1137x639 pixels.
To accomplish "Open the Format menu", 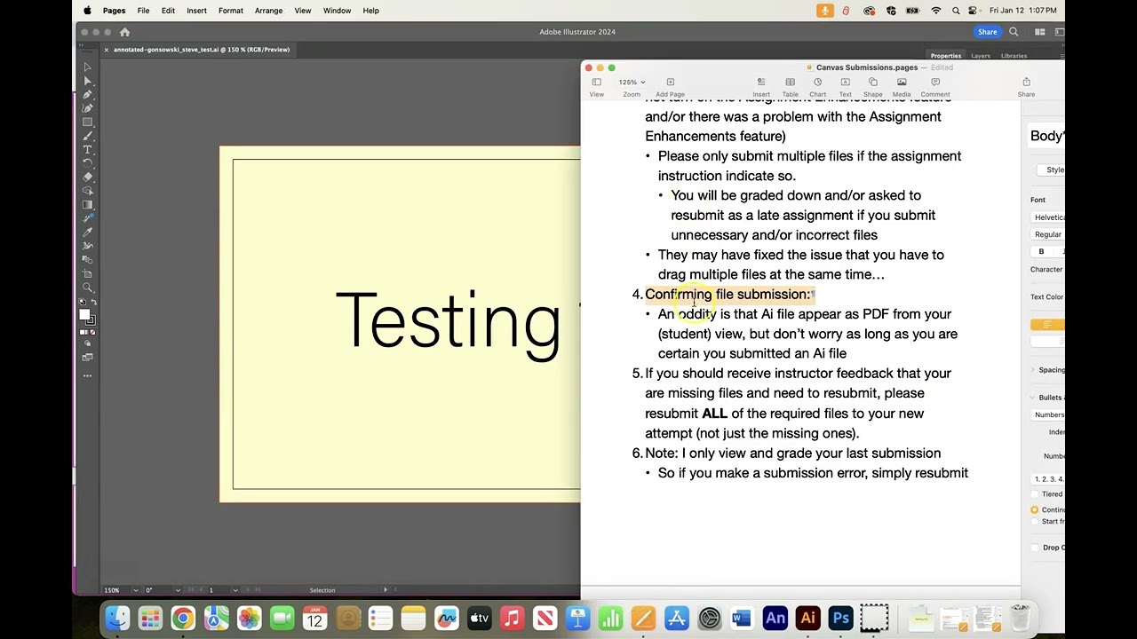I will click(231, 11).
